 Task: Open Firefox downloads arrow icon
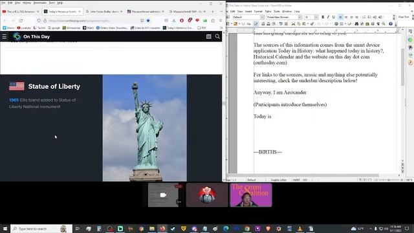pyautogui.click(x=174, y=21)
